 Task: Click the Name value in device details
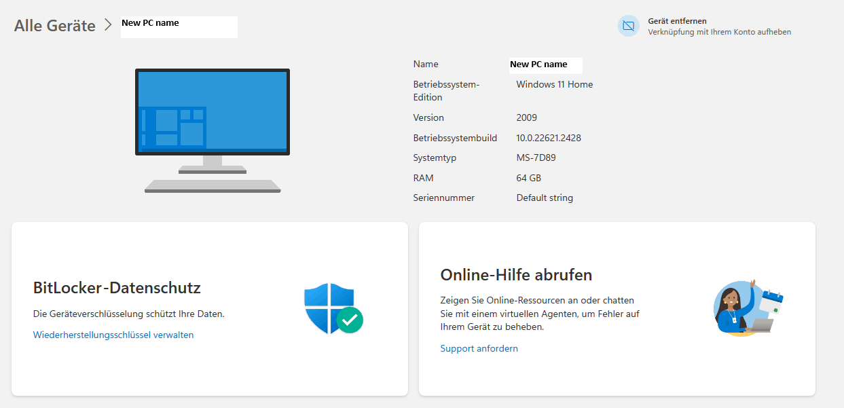coord(538,64)
